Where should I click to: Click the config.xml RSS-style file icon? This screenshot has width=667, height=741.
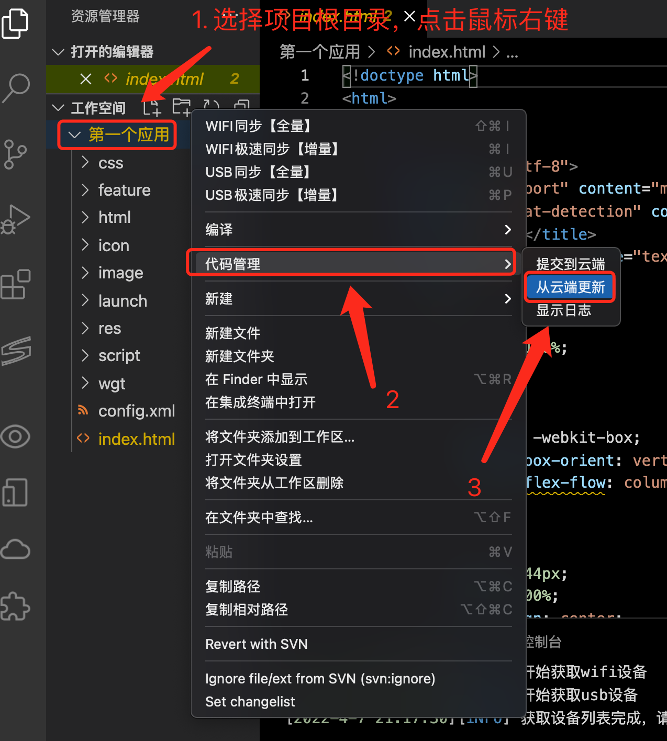click(x=83, y=410)
